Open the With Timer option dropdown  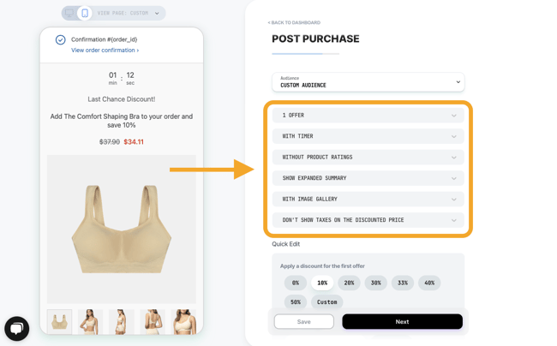[x=368, y=136]
